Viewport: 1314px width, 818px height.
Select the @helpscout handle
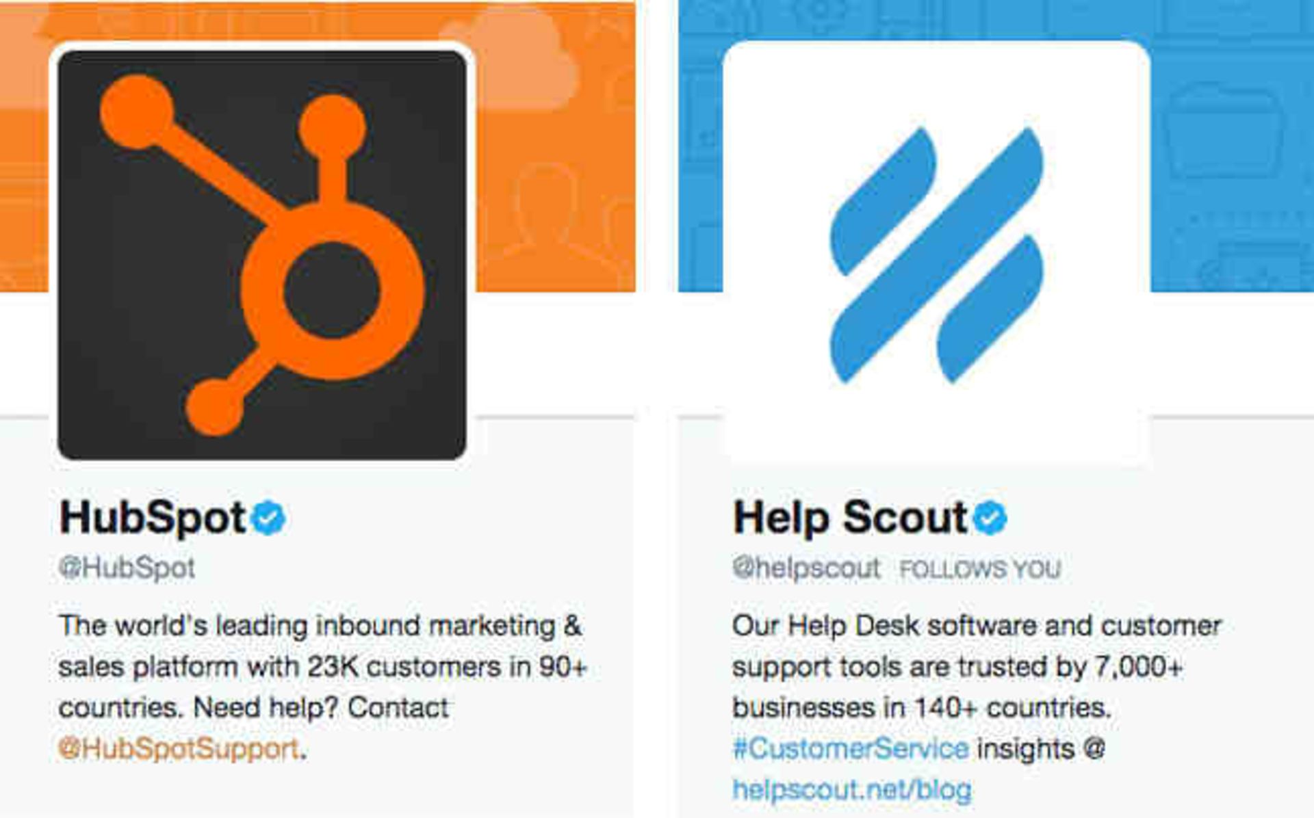click(x=806, y=568)
